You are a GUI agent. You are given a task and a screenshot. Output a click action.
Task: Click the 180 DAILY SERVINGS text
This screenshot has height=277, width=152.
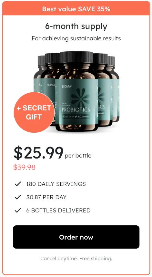pyautogui.click(x=56, y=184)
